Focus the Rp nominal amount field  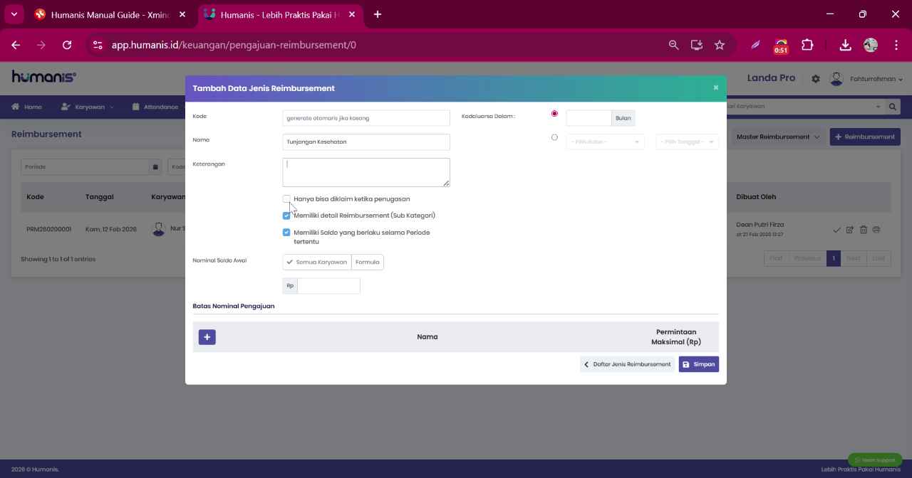(x=328, y=286)
